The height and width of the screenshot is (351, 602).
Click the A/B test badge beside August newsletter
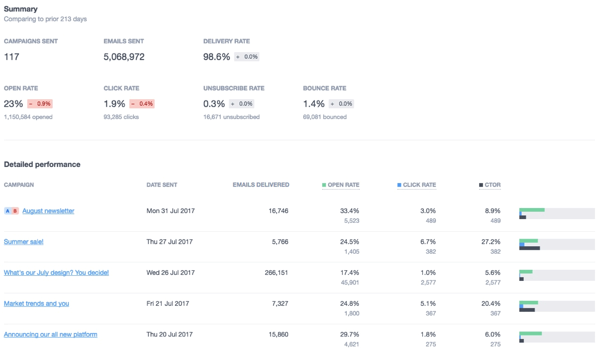[12, 211]
